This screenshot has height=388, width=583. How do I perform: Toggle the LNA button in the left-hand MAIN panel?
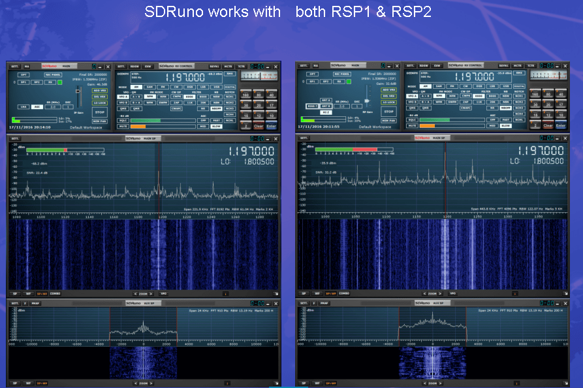point(24,106)
